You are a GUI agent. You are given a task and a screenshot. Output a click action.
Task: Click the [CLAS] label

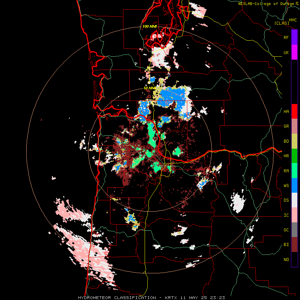282,23
